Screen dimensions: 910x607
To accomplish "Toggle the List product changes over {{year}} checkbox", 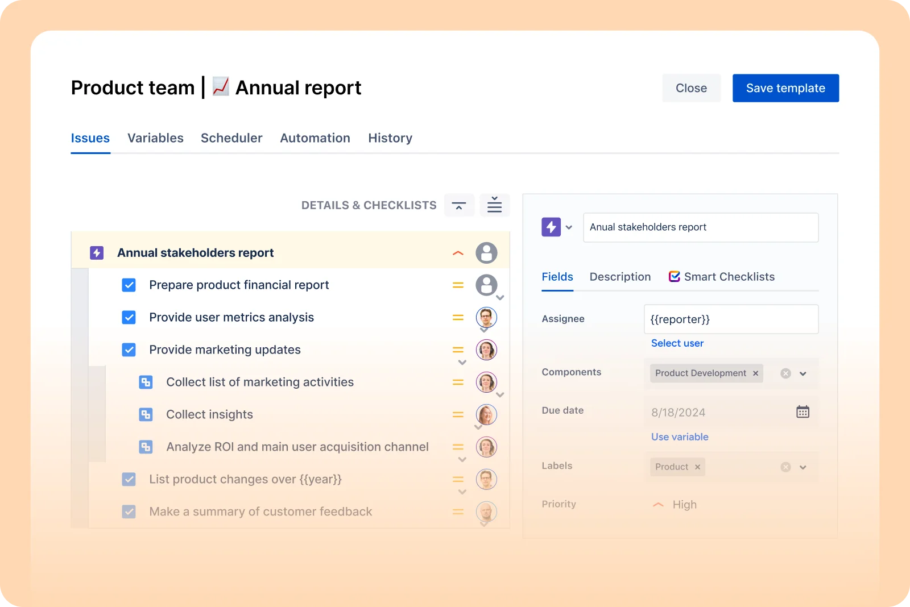I will 129,479.
